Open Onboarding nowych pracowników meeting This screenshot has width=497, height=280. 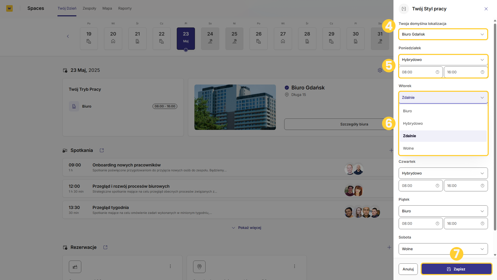pos(228,167)
